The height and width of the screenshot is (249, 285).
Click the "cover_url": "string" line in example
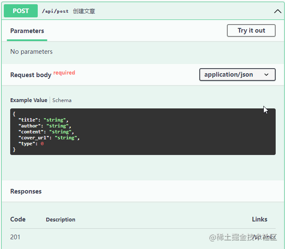pos(49,138)
